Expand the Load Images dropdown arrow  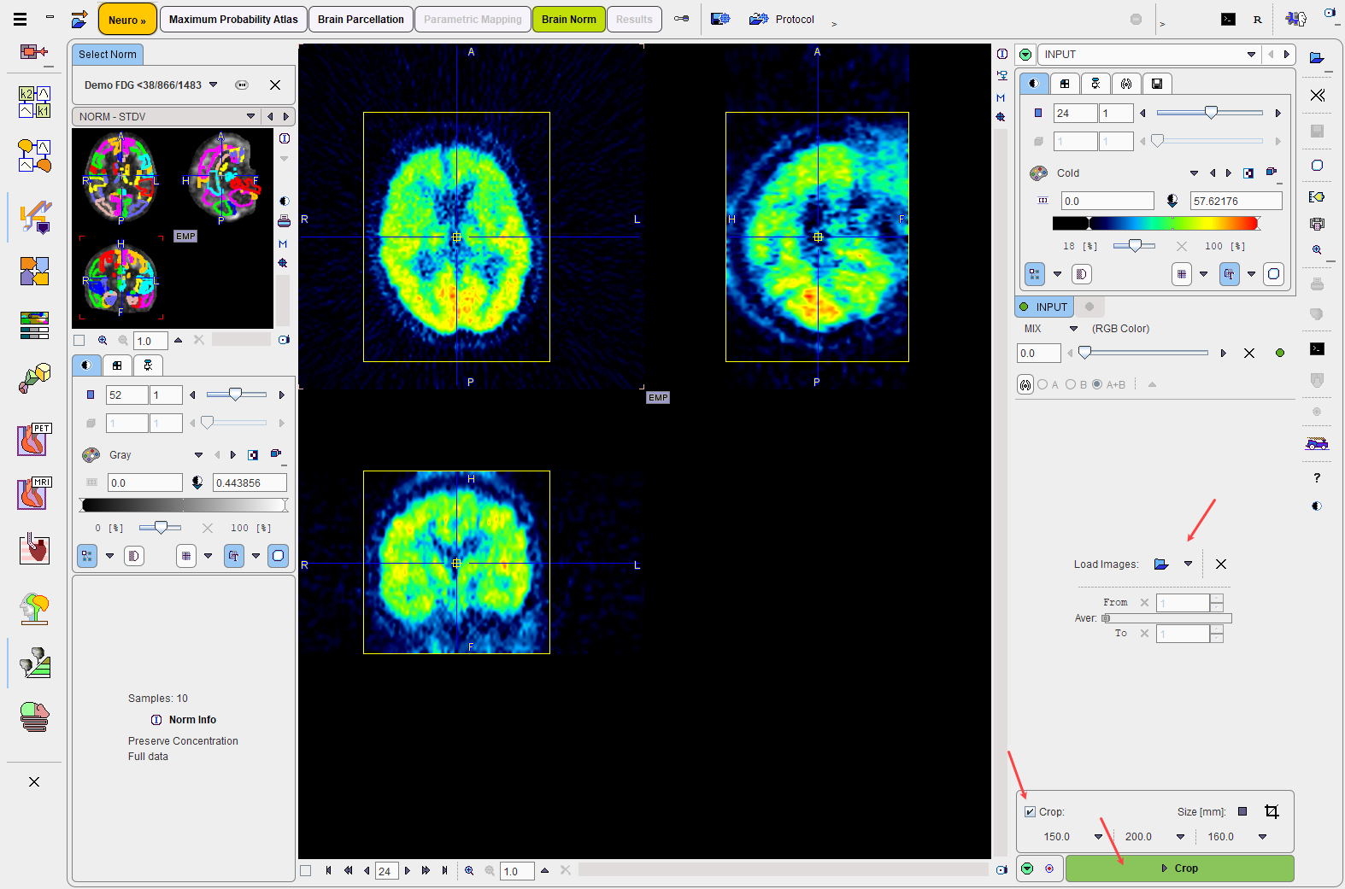pos(1188,564)
